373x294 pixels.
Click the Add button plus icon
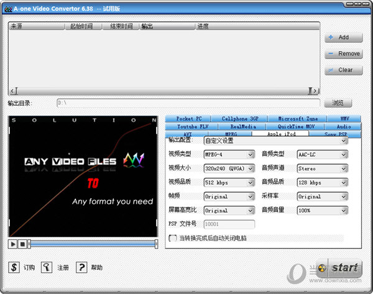[x=331, y=37]
